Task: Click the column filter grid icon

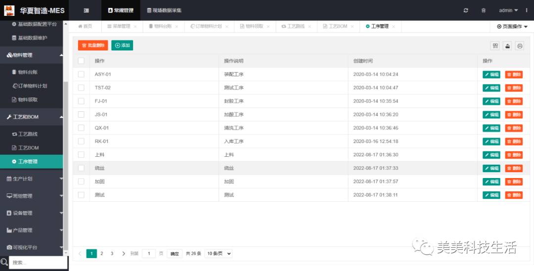Action: coord(495,46)
